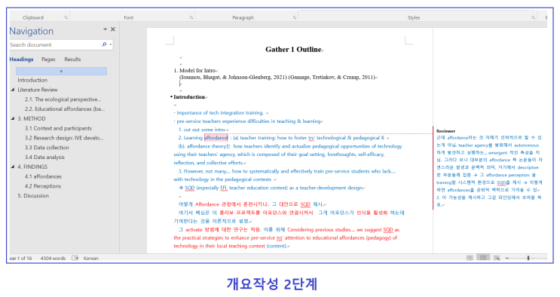Go to 4.1 affordances heading
560x297 pixels.
point(43,176)
